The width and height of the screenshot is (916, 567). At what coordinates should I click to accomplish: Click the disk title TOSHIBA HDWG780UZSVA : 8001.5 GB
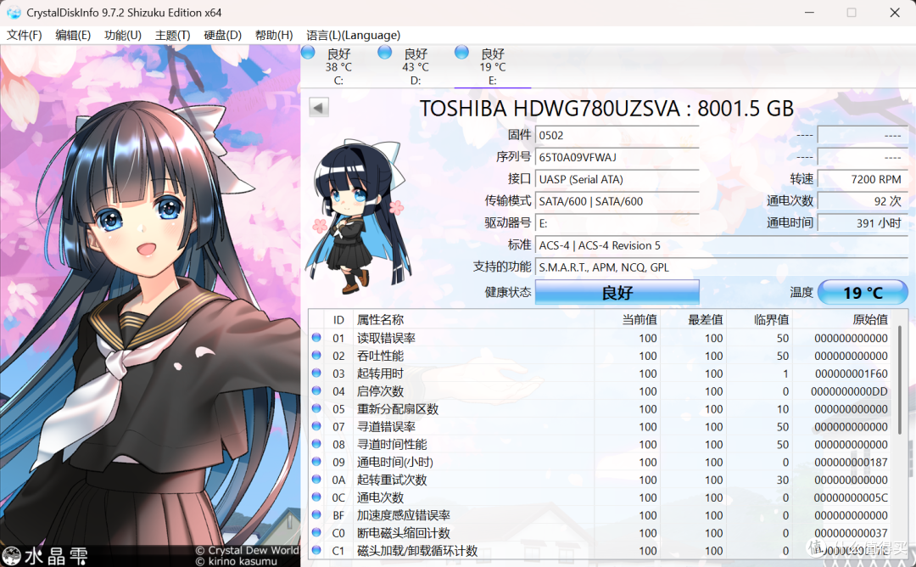(606, 109)
